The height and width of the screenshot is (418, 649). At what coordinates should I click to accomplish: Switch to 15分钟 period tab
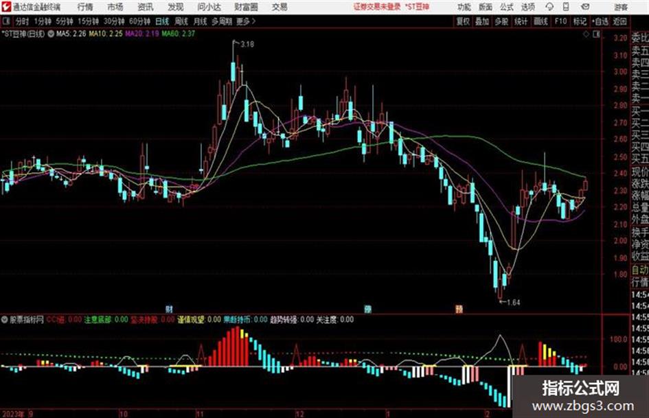[88, 21]
